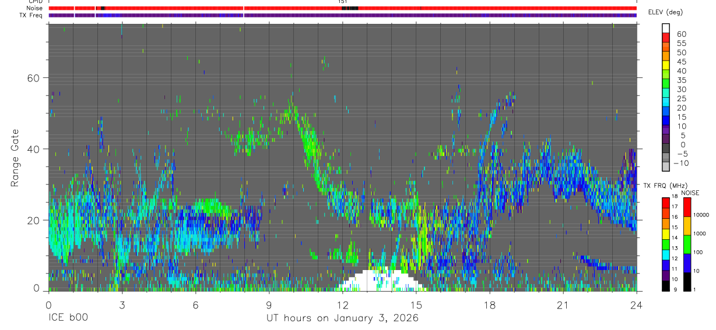The image size is (716, 330).
Task: Click the red TX FRQ segment between 18 and 17
Action: pos(666,203)
